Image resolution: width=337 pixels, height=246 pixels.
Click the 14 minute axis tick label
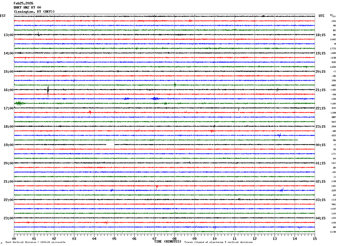click(295, 239)
